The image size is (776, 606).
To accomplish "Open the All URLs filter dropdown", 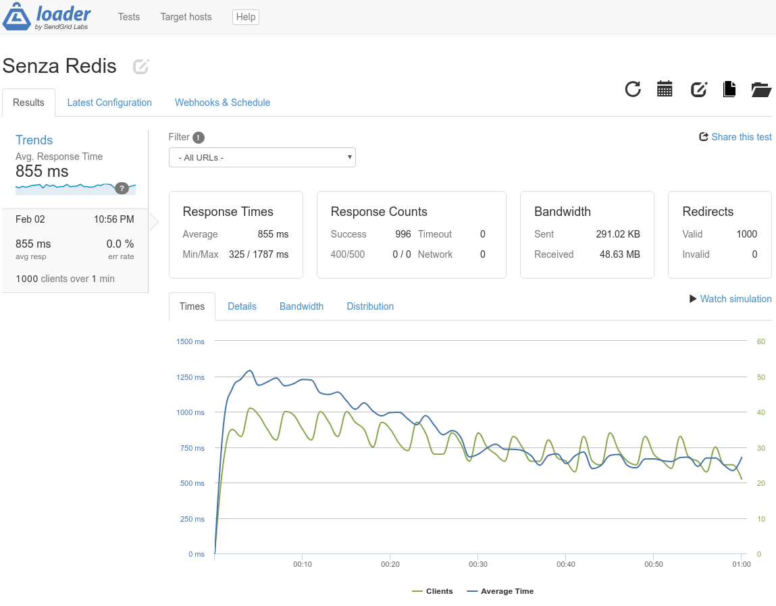I will tap(262, 157).
